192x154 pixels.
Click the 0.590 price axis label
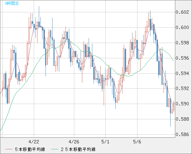point(182,104)
